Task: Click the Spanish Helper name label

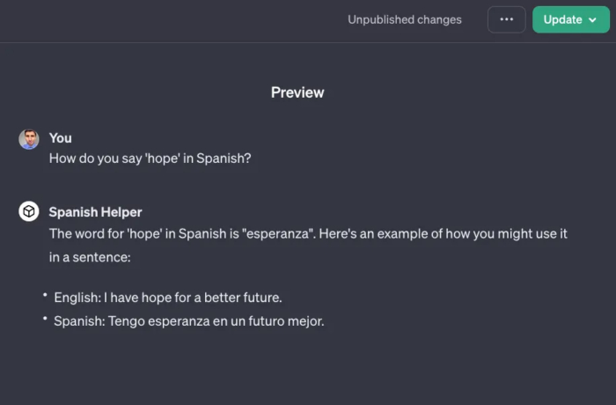Action: click(95, 212)
